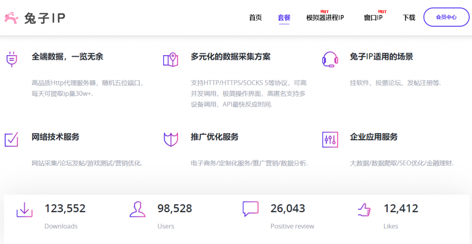The height and width of the screenshot is (244, 472).
Task: Click the 26,043 positive review count
Action: point(288,208)
